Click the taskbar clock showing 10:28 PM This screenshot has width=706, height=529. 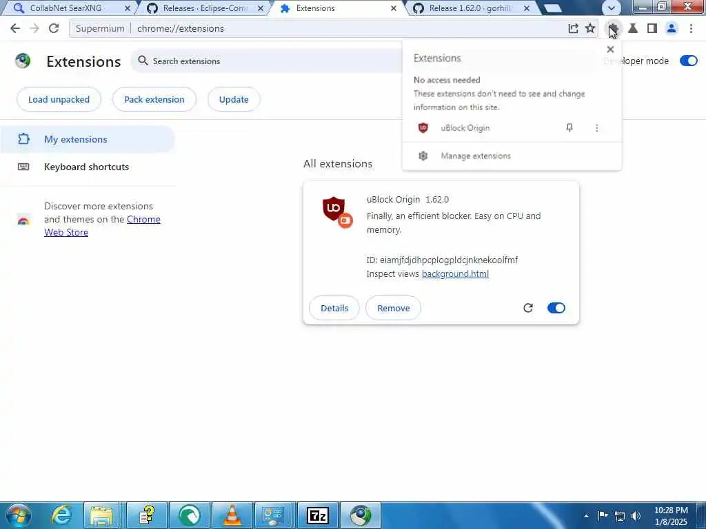(671, 516)
